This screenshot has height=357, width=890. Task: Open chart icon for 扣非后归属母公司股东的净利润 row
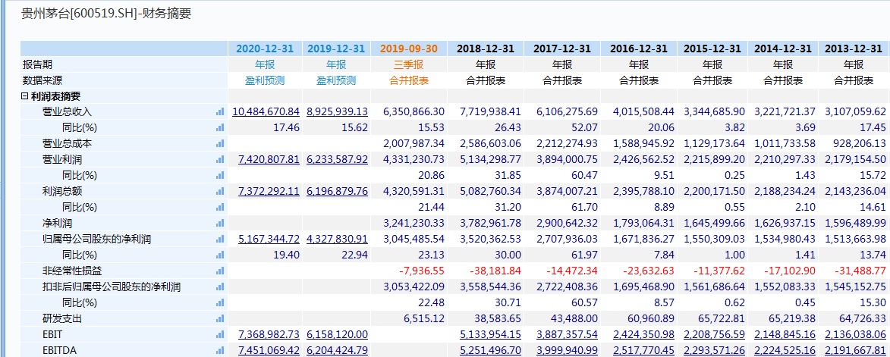tap(220, 287)
